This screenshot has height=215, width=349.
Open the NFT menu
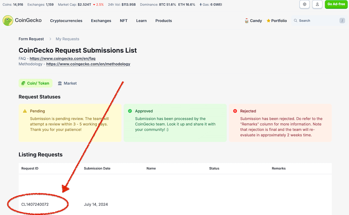pyautogui.click(x=124, y=21)
